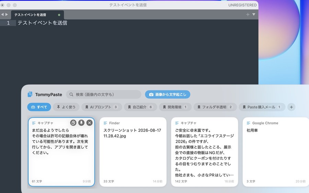Viewport: 309px width, 193px height.
Task: Click the pin icon on よく使う tab
Action: point(58,107)
